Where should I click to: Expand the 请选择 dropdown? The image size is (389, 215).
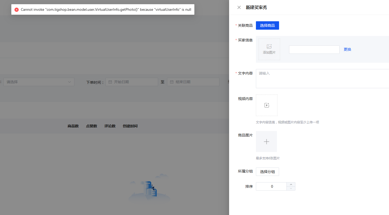click(39, 82)
